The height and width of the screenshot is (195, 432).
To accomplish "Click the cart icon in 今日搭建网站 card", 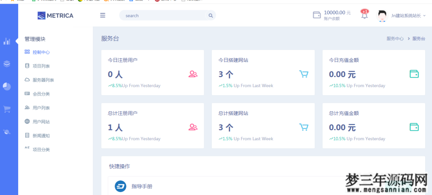I will click(x=304, y=74).
